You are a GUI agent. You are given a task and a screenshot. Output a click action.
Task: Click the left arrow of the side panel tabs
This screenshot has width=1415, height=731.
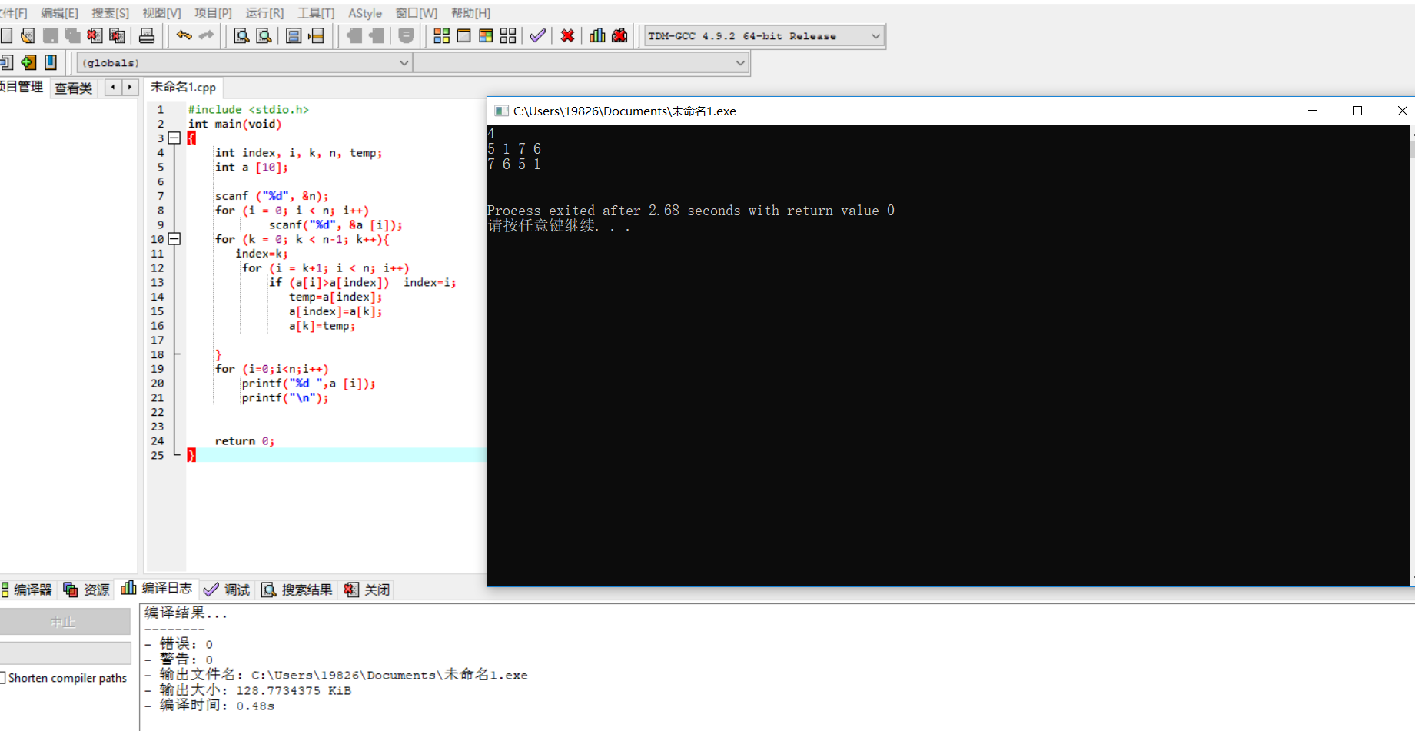click(113, 88)
